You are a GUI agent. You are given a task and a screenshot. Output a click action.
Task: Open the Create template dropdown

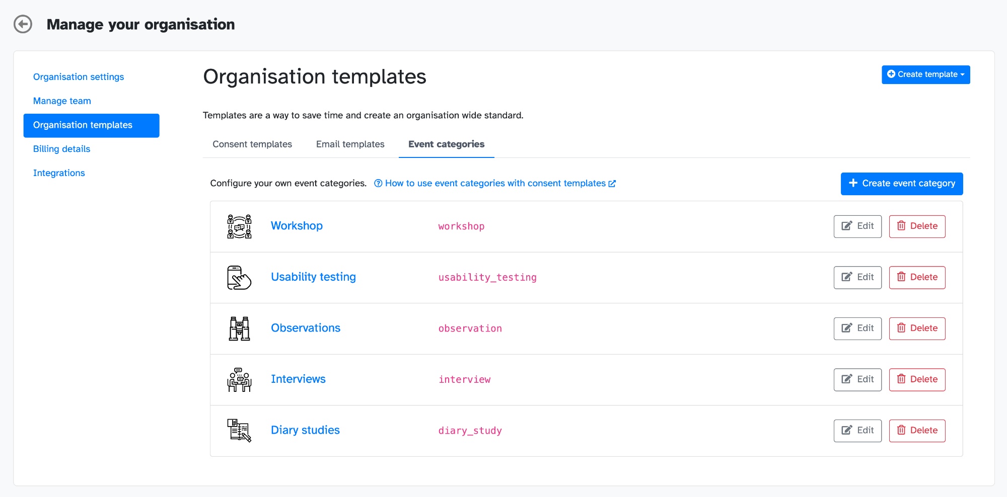[x=925, y=74]
